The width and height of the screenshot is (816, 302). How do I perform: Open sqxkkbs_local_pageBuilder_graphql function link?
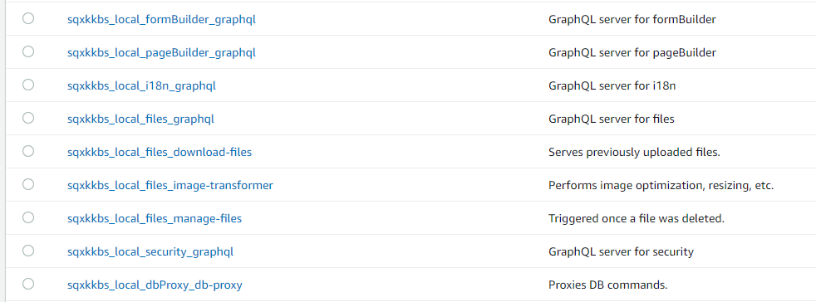161,53
